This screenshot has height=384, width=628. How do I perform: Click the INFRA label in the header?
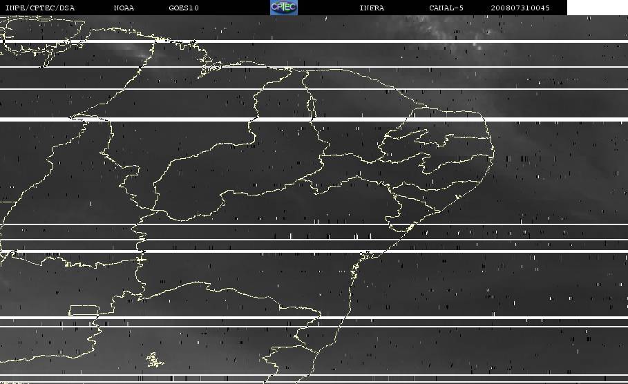pos(372,8)
